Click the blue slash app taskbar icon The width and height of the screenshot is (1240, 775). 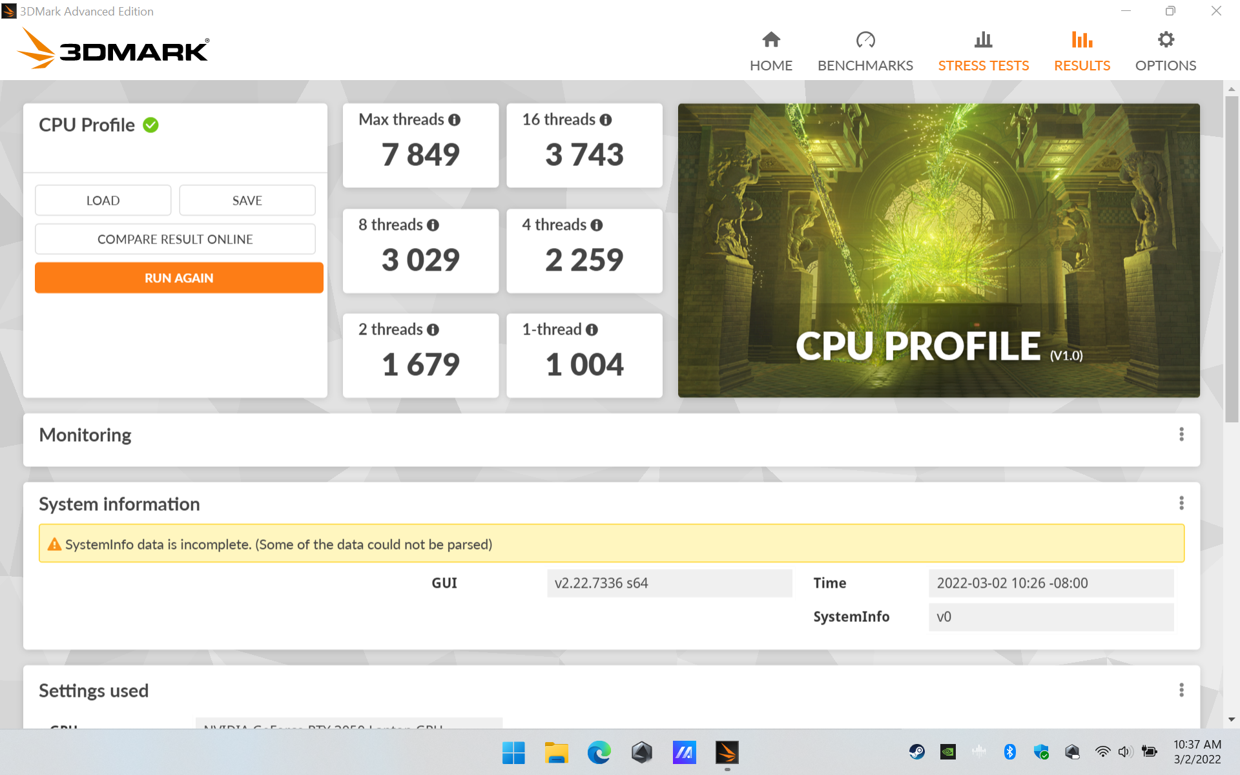(x=684, y=752)
